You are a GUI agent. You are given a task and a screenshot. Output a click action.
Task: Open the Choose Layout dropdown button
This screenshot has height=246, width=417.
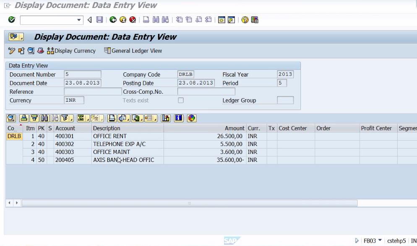click(151, 118)
